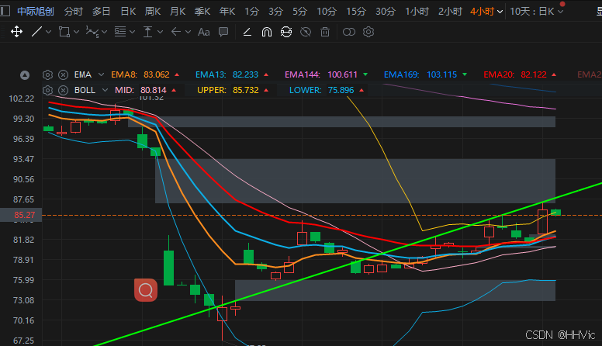Select the 30分 period
Screen dimensions: 602x346
click(x=385, y=12)
